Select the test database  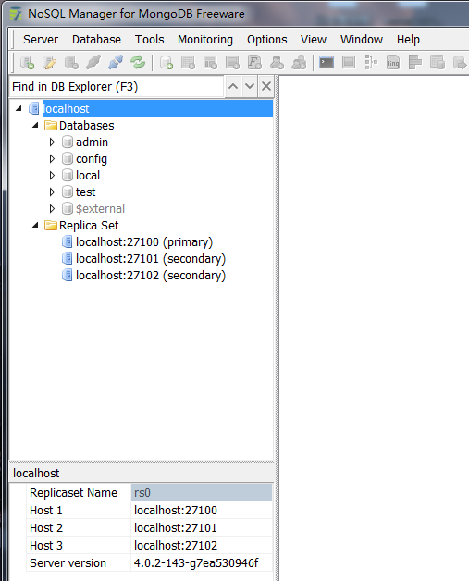(86, 192)
